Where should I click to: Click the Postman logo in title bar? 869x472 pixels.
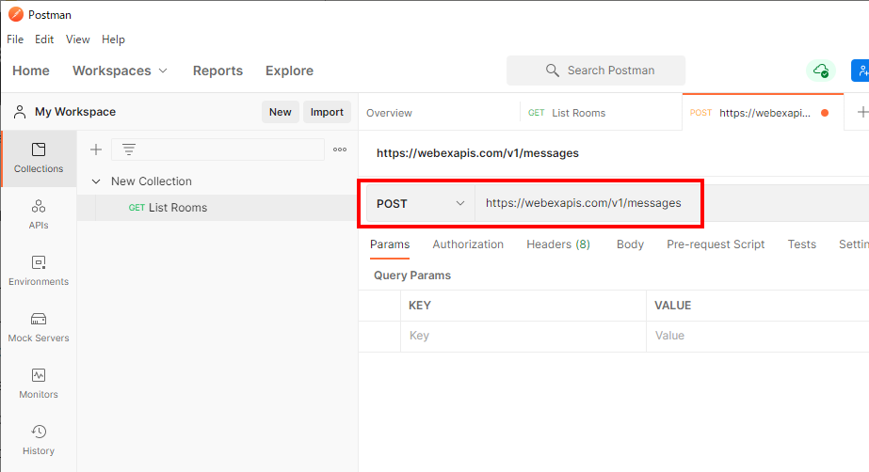pyautogui.click(x=16, y=14)
